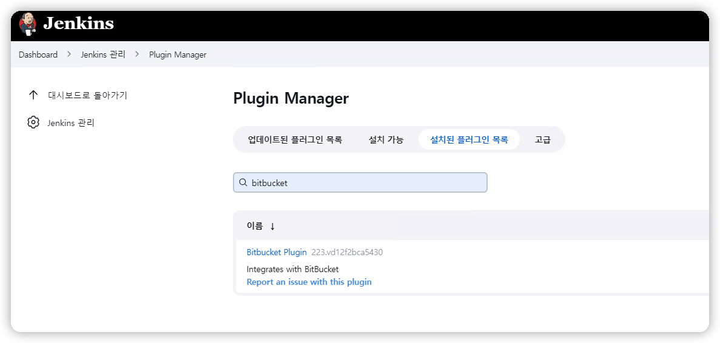Switch to 설치 가능 tab
The image size is (720, 343).
click(x=386, y=140)
